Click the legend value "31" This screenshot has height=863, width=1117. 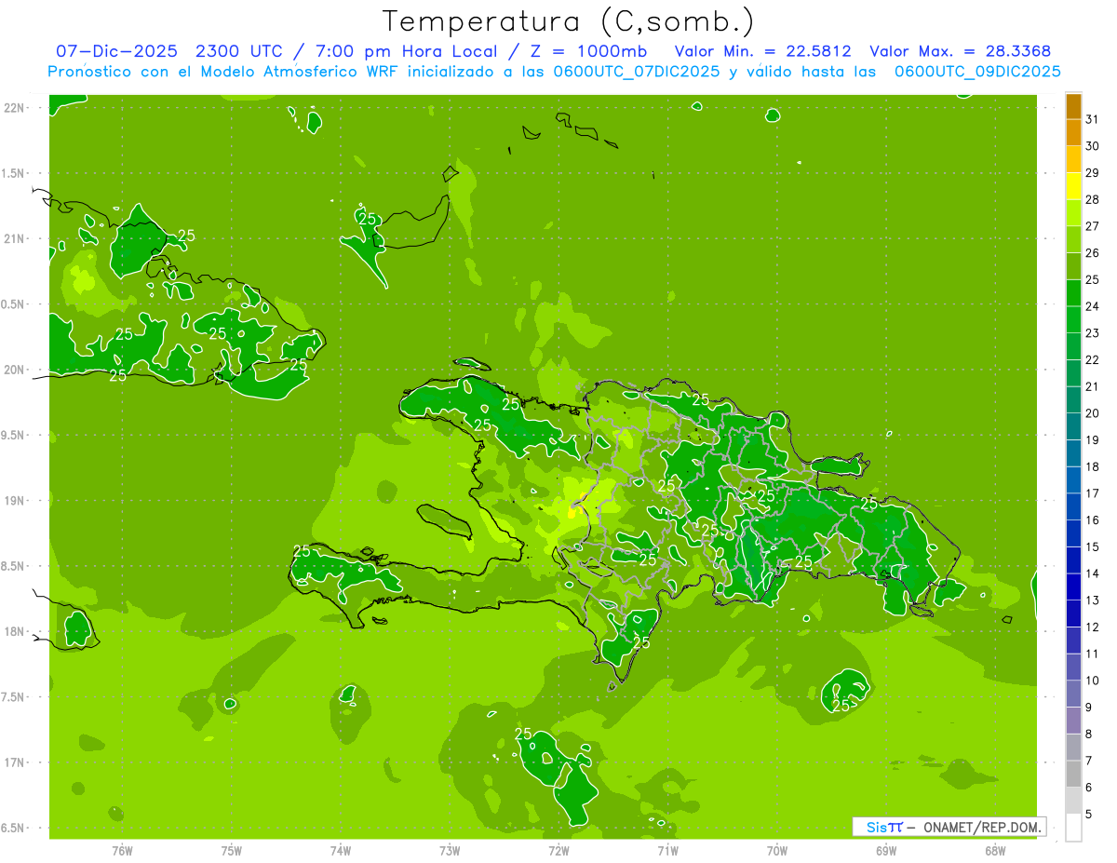pyautogui.click(x=1092, y=119)
